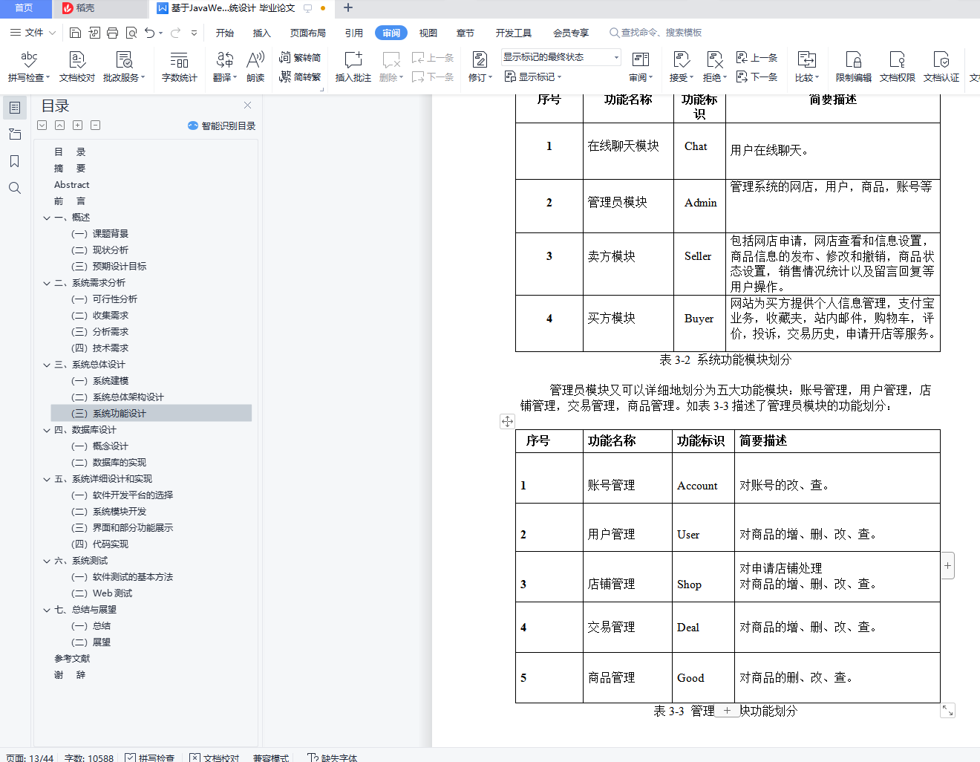Open the 文件 menu
The height and width of the screenshot is (762, 980).
33,33
